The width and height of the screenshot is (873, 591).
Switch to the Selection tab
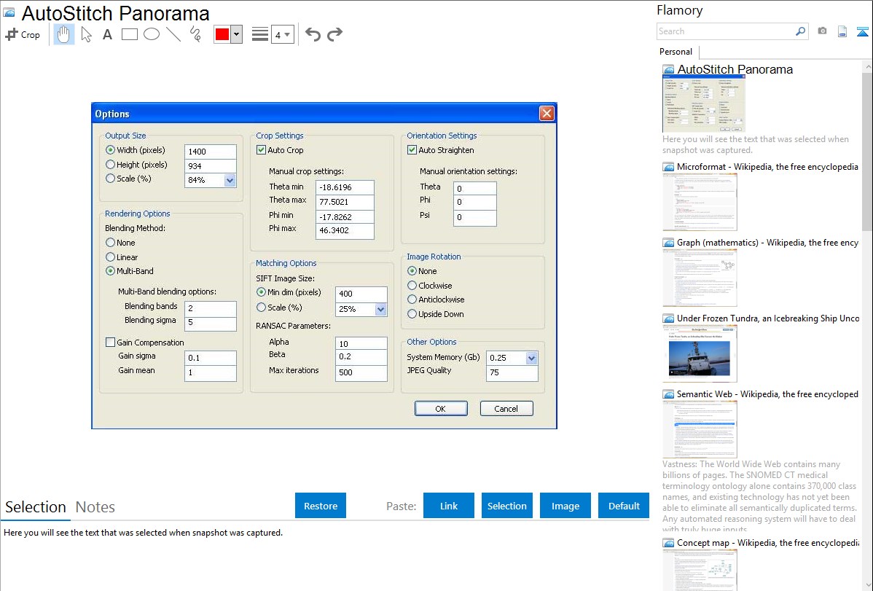coord(36,507)
